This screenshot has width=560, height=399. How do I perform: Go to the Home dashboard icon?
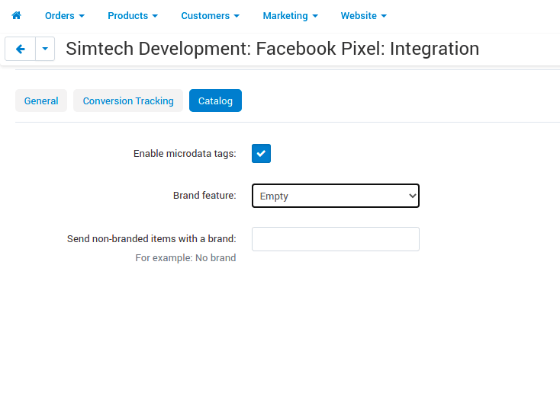pyautogui.click(x=16, y=15)
